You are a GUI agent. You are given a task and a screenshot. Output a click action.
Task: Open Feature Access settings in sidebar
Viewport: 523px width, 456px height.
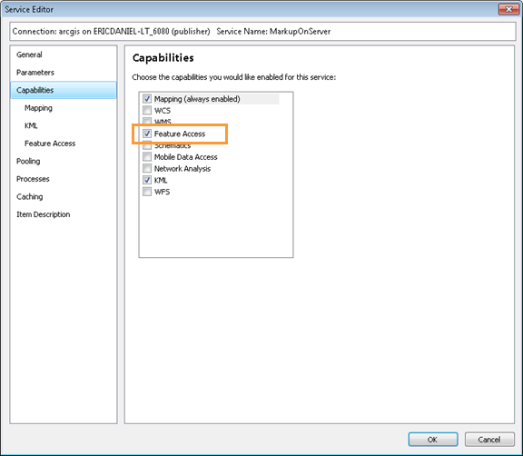50,144
